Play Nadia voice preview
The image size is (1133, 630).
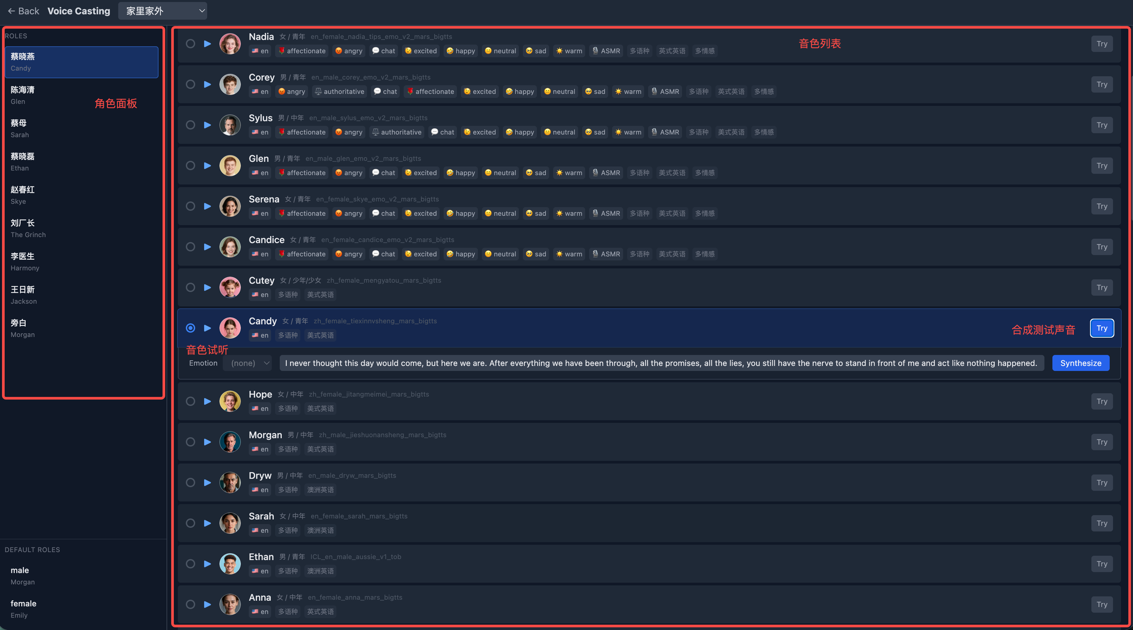pyautogui.click(x=207, y=44)
